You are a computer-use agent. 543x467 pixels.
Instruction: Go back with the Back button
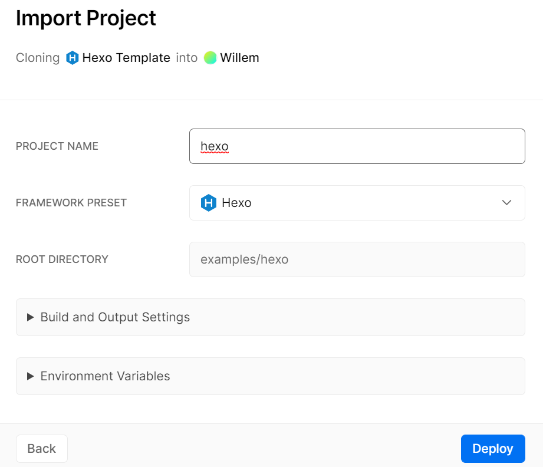click(42, 449)
